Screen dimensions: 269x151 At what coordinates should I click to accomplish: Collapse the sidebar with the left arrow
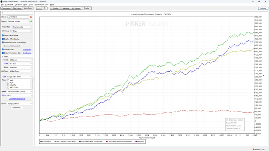(2, 13)
